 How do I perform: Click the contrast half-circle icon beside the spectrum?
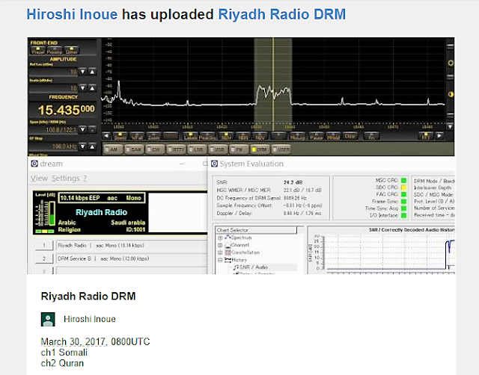click(x=451, y=94)
